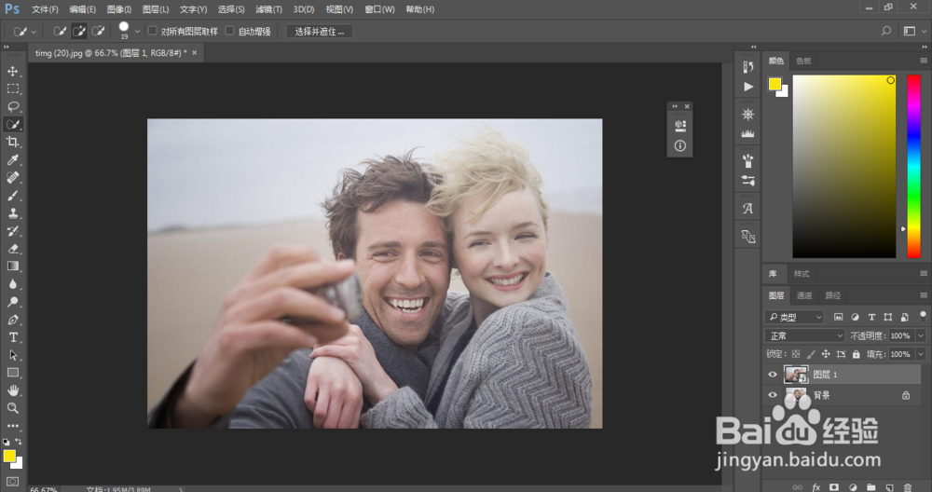Viewport: 932px width, 492px height.
Task: Click 选择并遮住 button
Action: [x=319, y=32]
